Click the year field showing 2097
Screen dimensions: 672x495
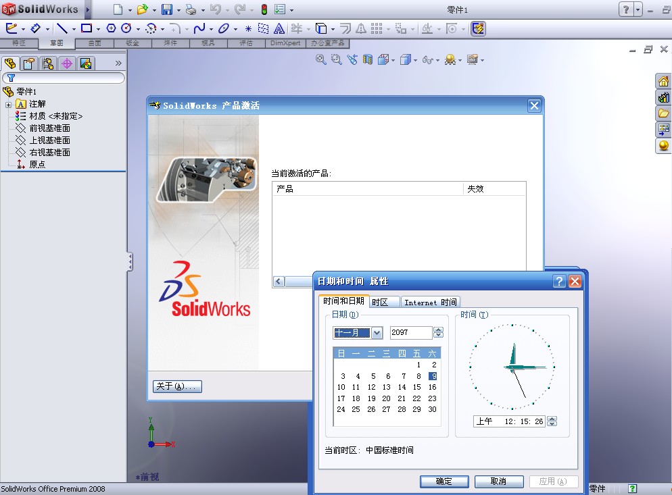click(411, 332)
